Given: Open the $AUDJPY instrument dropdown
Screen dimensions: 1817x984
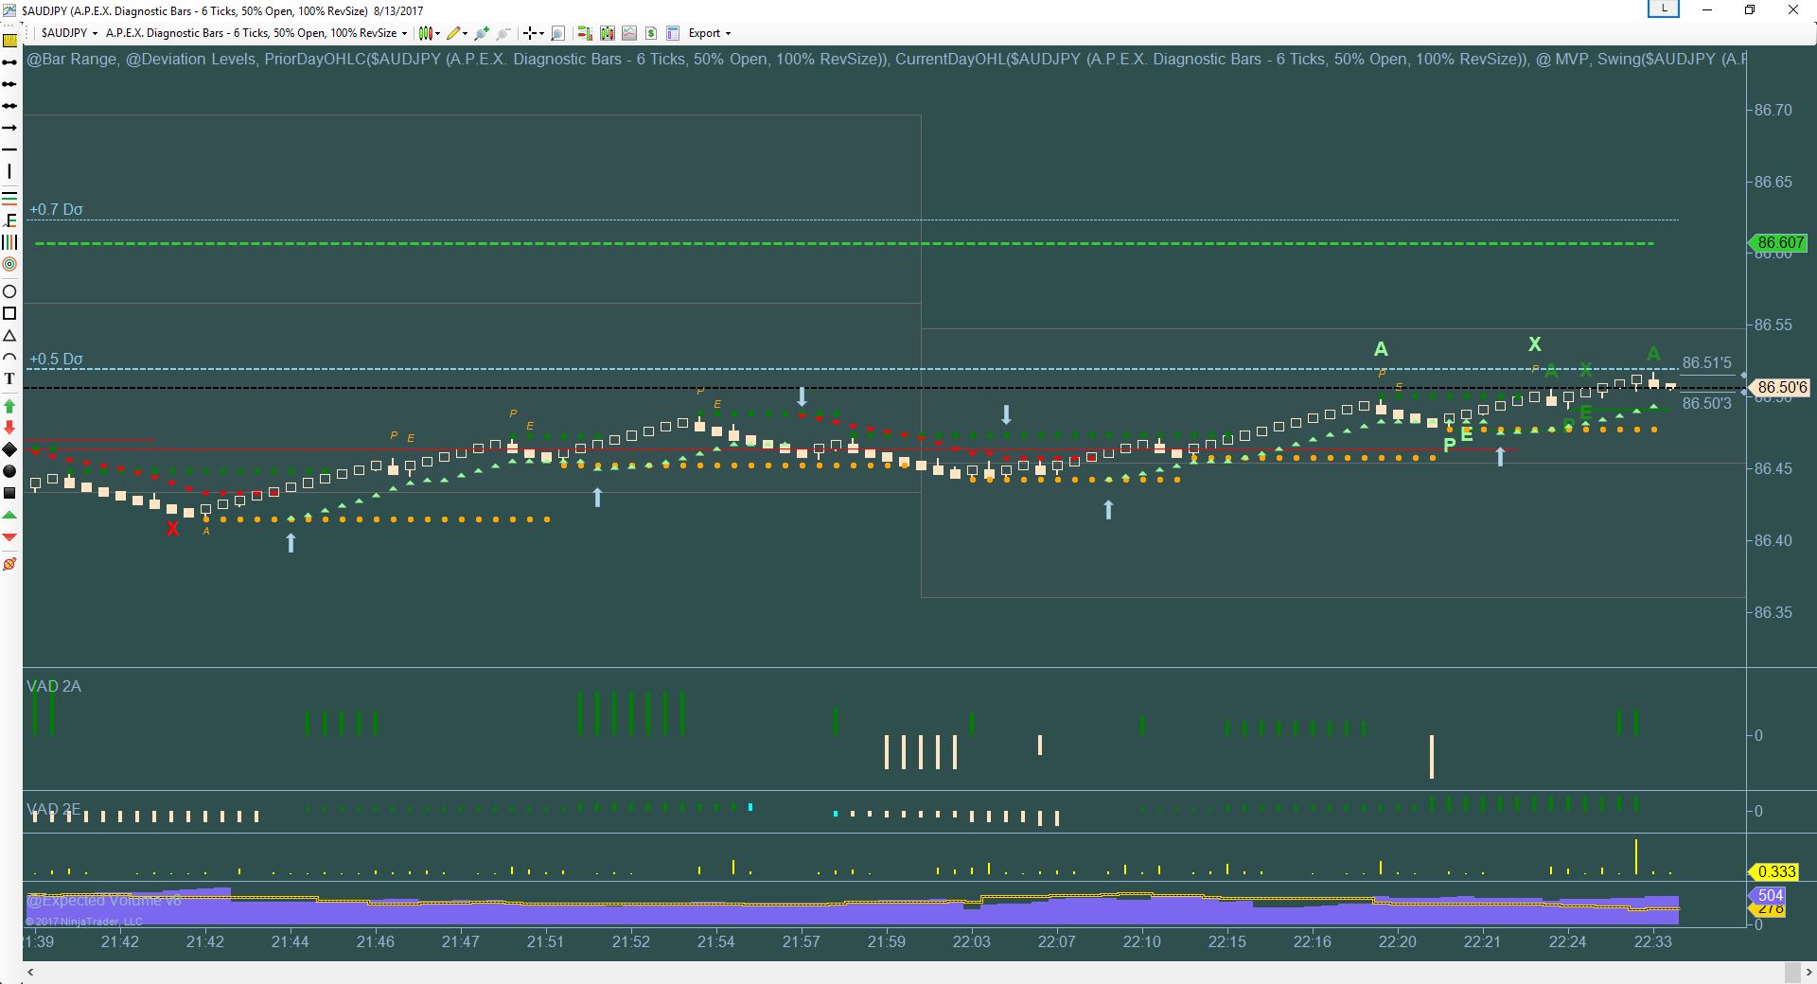Looking at the screenshot, I should 69,33.
